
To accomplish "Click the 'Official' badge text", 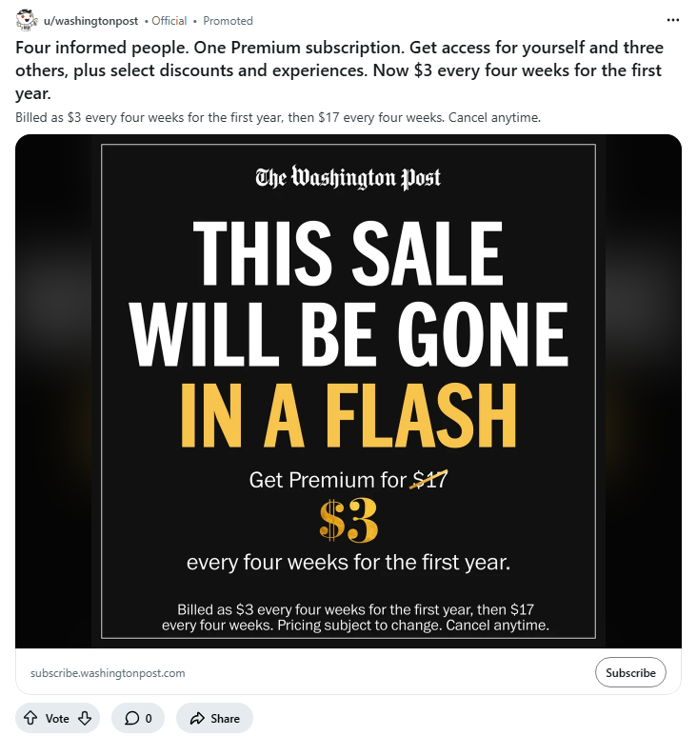I will pos(169,20).
